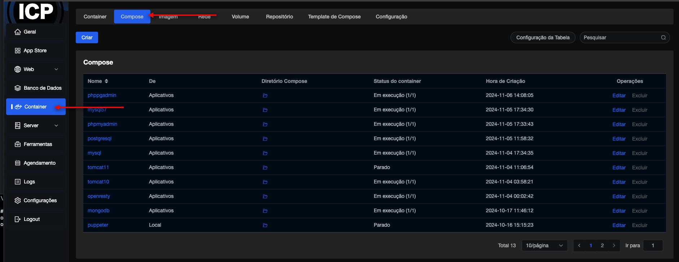
Task: Edit the phppgadmin compose
Action: point(619,96)
